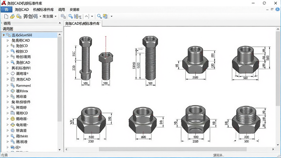Viewport: 281px width, 158px height.
Task: Click the clock icon in the library tree
Action: (x=13, y=74)
